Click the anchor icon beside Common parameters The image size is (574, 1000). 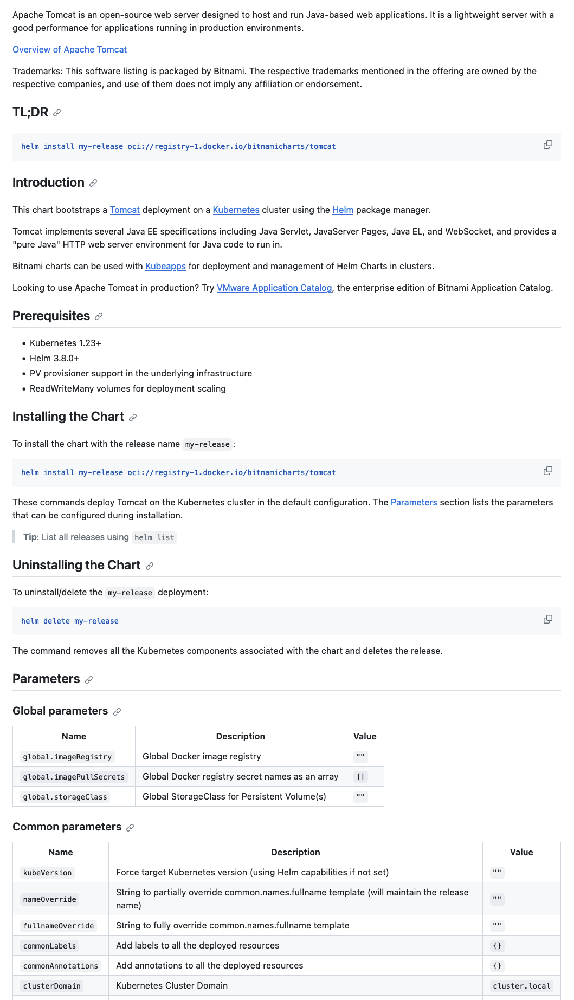130,828
